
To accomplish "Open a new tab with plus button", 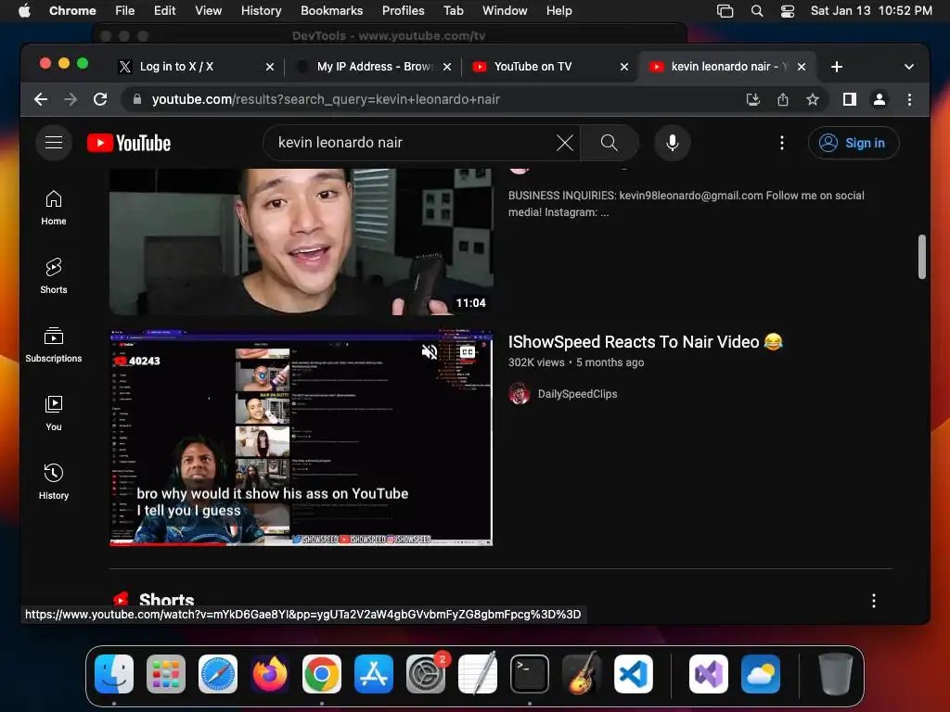I will click(x=836, y=67).
